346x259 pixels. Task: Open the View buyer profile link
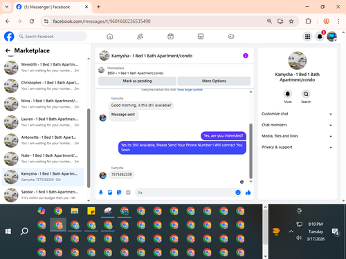click(190, 90)
